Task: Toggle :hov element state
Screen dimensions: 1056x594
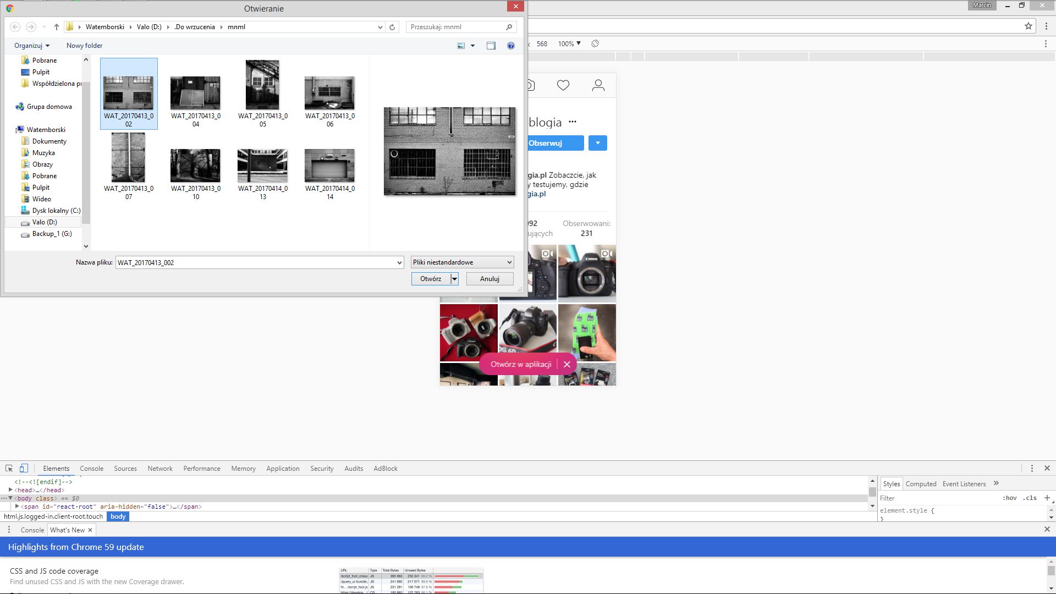Action: (1010, 498)
